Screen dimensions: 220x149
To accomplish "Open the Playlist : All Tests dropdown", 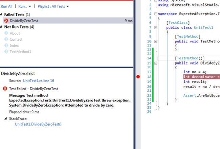I will (53, 6).
